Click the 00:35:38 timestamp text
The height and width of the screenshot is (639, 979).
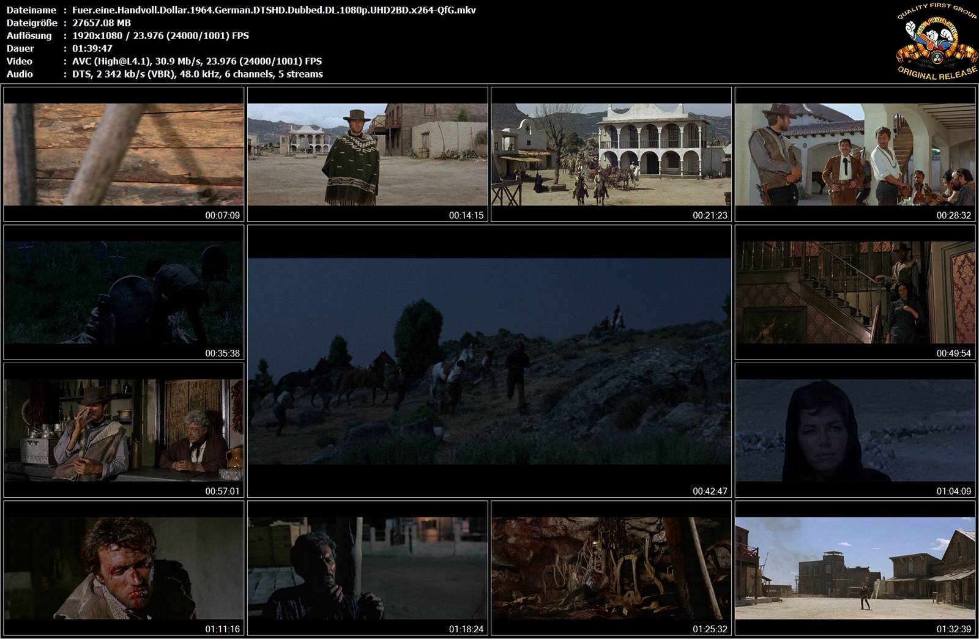pos(223,353)
